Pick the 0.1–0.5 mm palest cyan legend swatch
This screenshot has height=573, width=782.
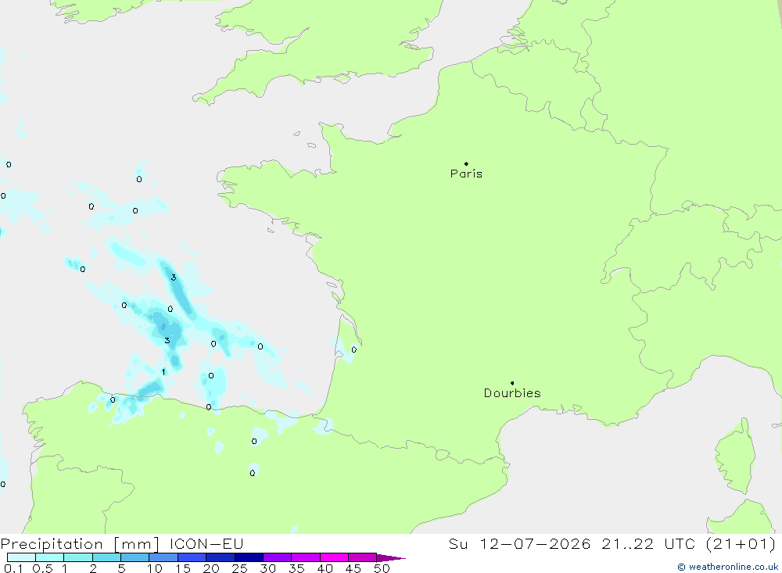21,557
